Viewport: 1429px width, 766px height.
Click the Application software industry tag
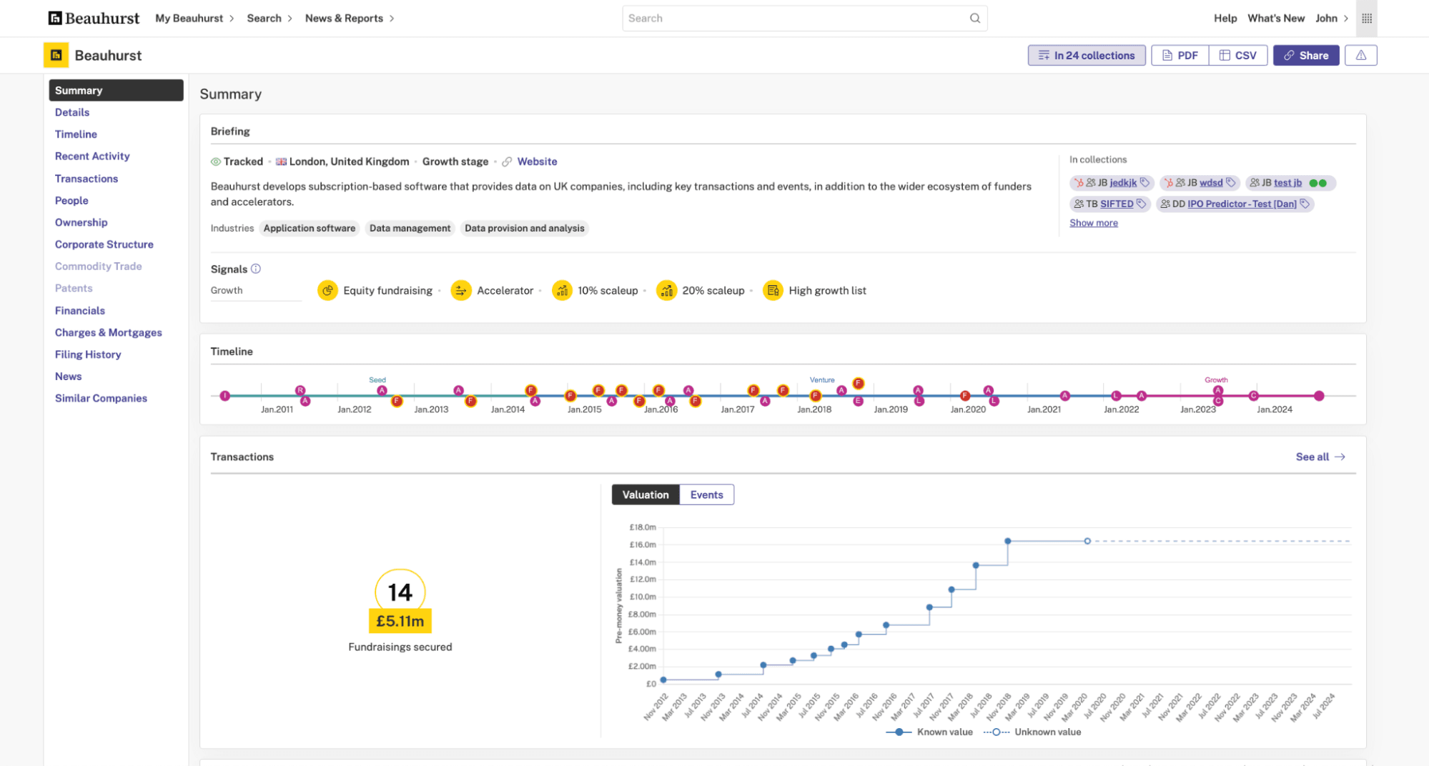pyautogui.click(x=309, y=228)
